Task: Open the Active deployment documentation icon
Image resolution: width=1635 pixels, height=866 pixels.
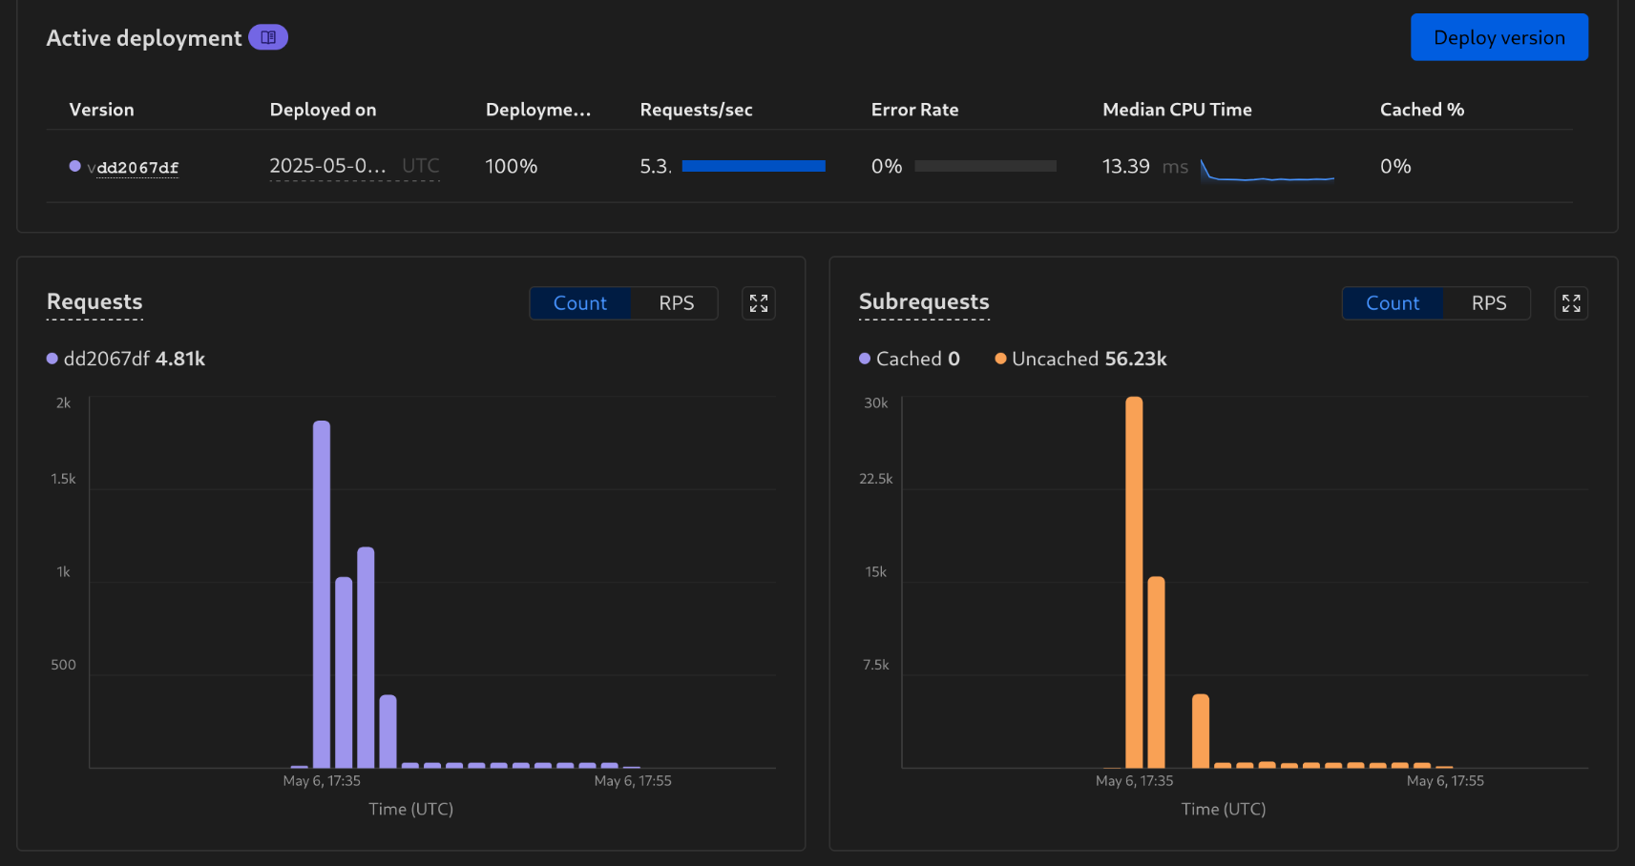Action: [268, 37]
